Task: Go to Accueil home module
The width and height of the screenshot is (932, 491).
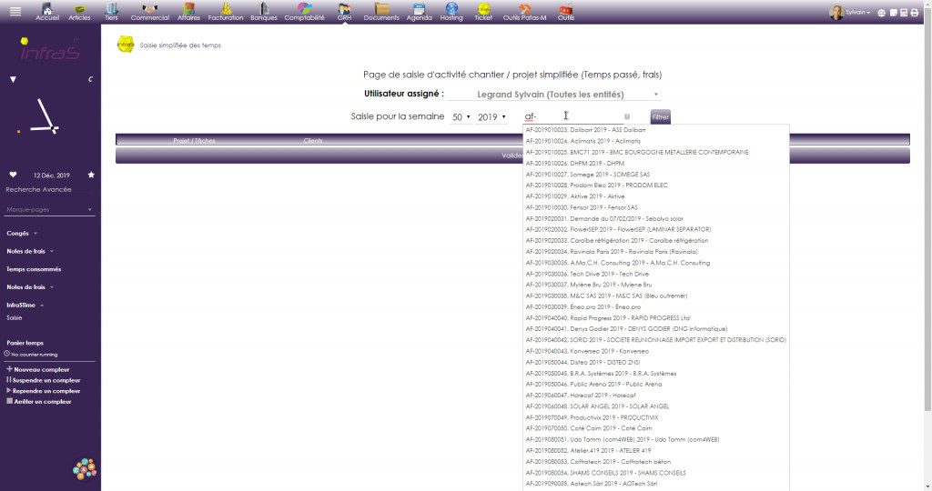Action: tap(47, 12)
